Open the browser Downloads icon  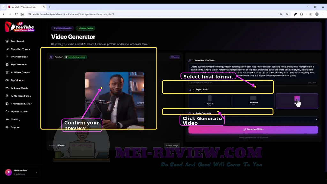pyautogui.click(x=310, y=14)
